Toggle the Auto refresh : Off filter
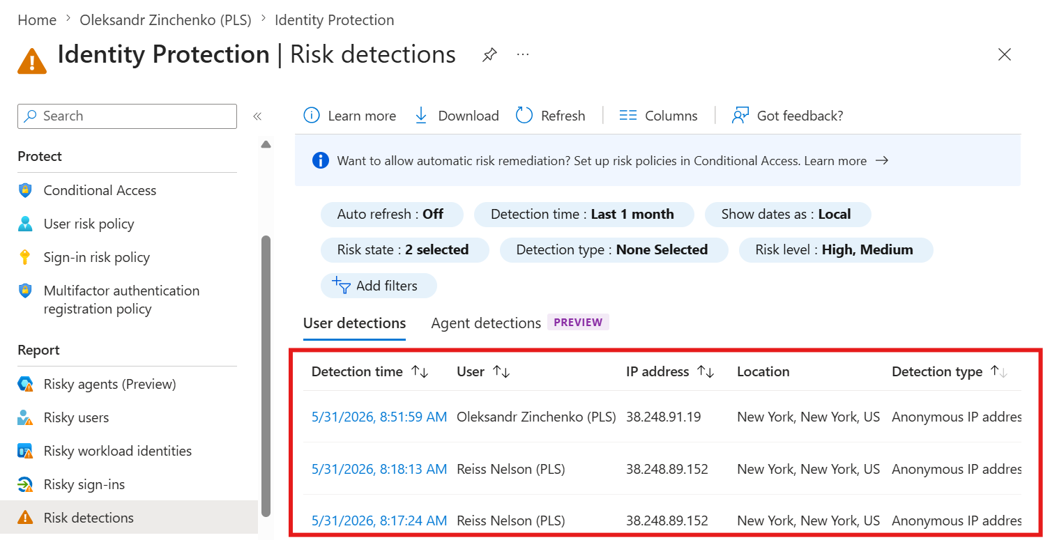 (392, 214)
